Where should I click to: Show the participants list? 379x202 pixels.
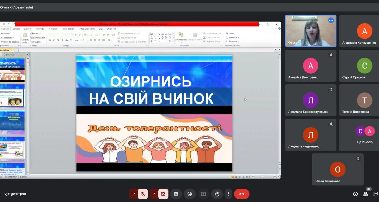[x=365, y=194]
